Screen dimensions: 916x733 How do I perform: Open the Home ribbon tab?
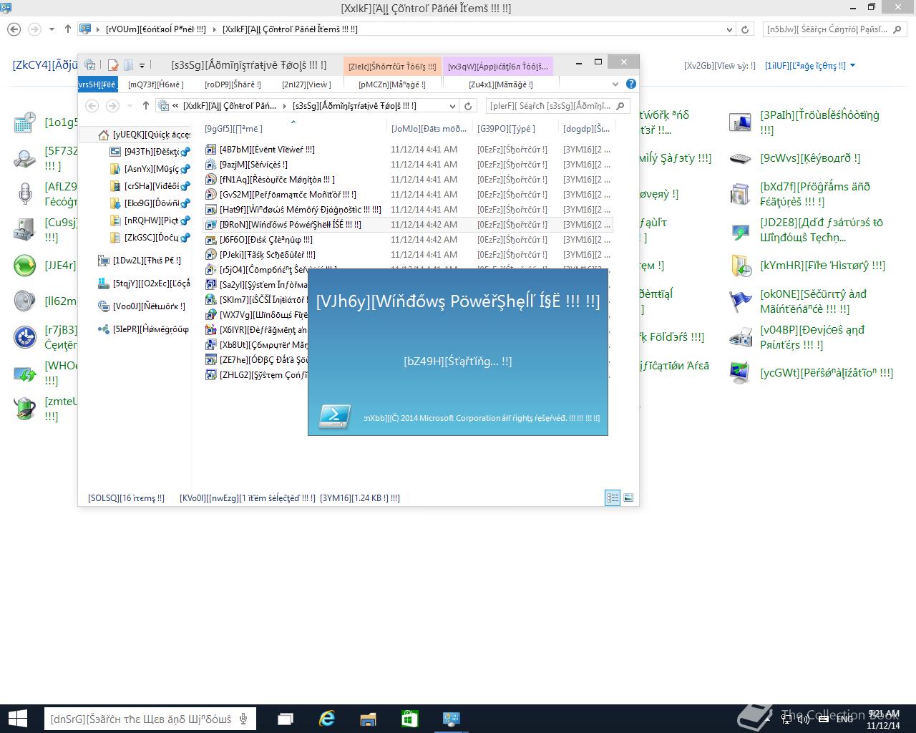(156, 84)
